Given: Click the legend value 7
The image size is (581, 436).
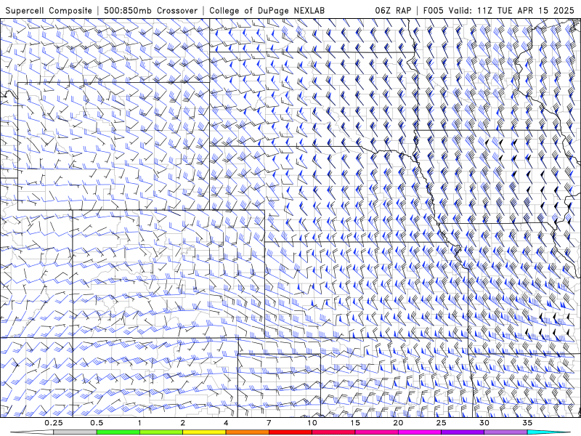Looking at the screenshot, I should pos(269,423).
